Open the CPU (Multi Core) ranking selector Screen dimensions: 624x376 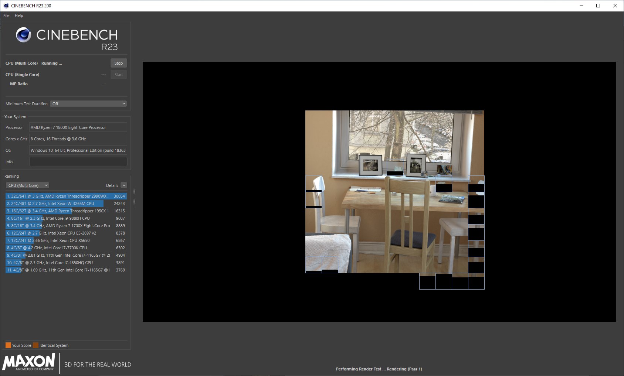pyautogui.click(x=27, y=185)
